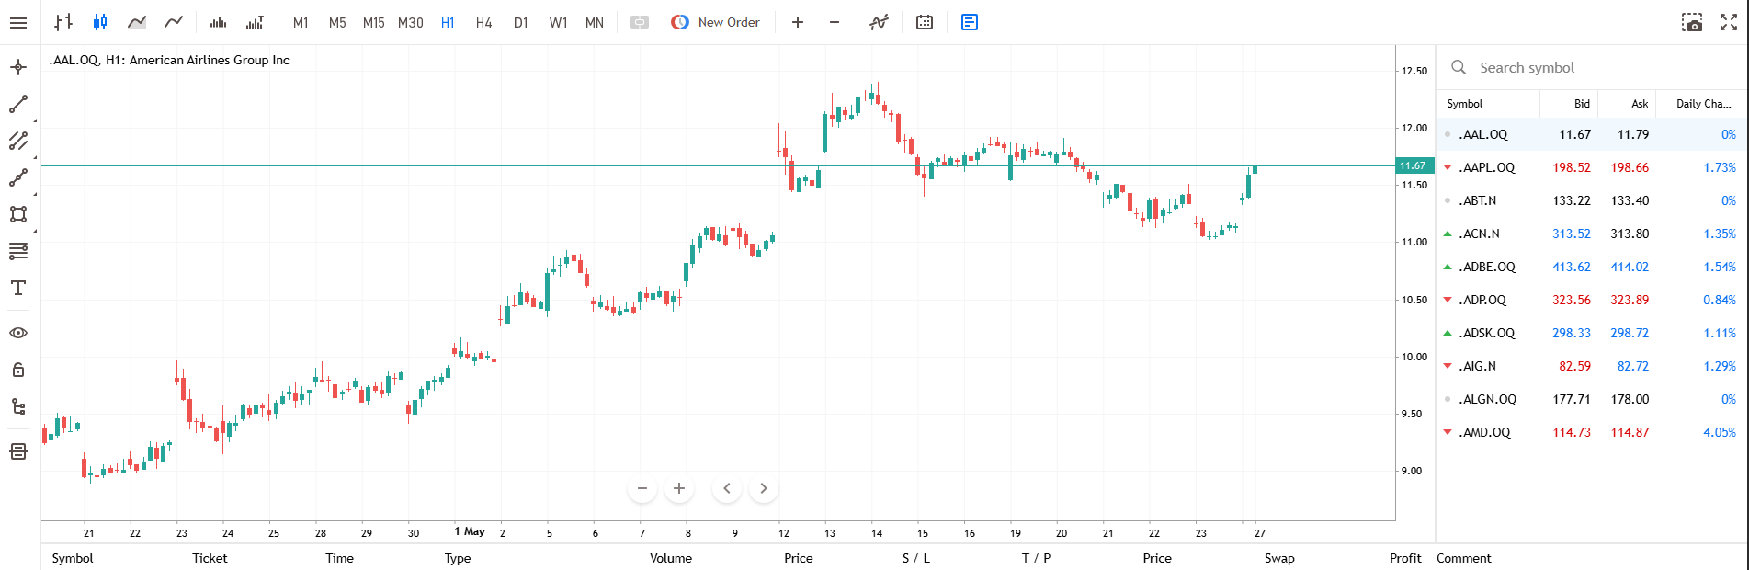Open the indicators list icon

tap(880, 22)
